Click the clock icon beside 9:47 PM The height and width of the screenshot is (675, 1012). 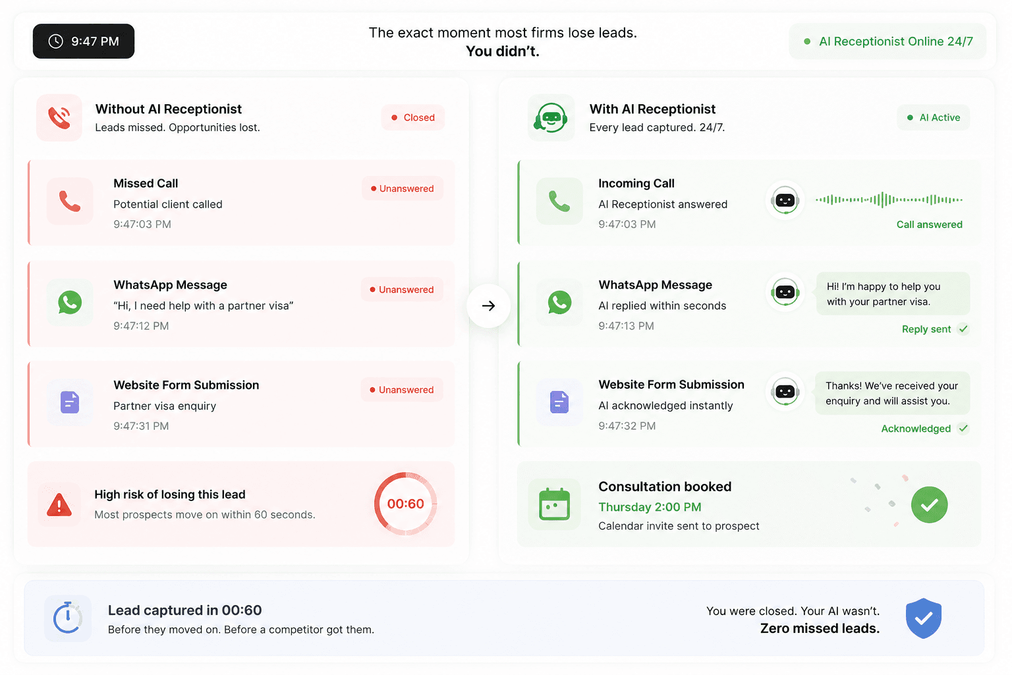pyautogui.click(x=56, y=41)
